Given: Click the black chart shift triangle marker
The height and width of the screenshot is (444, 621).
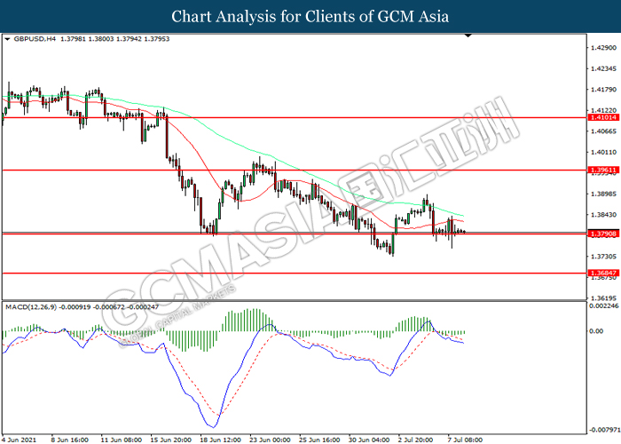Looking at the screenshot, I should click(468, 36).
